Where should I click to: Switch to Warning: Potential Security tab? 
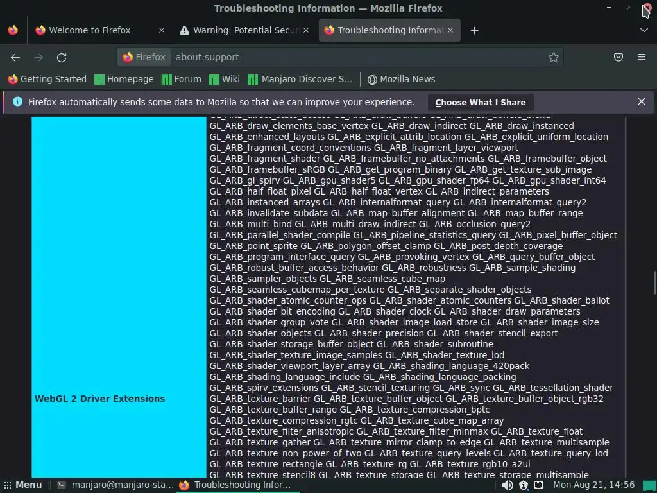(x=245, y=30)
